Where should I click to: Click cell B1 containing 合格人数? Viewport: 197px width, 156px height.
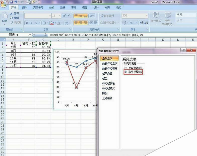click(28, 43)
